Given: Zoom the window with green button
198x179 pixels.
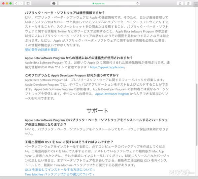Looking at the screenshot, I should point(11,3).
